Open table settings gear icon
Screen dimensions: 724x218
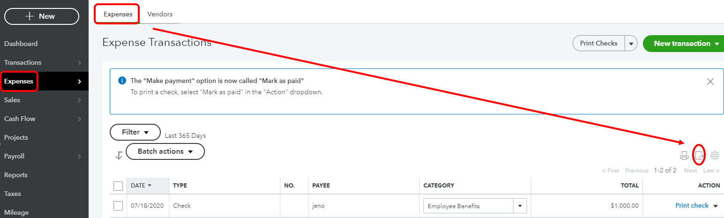point(715,156)
